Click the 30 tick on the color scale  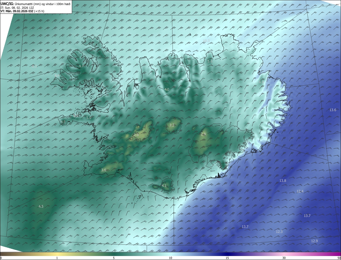pyautogui.click(x=284, y=258)
